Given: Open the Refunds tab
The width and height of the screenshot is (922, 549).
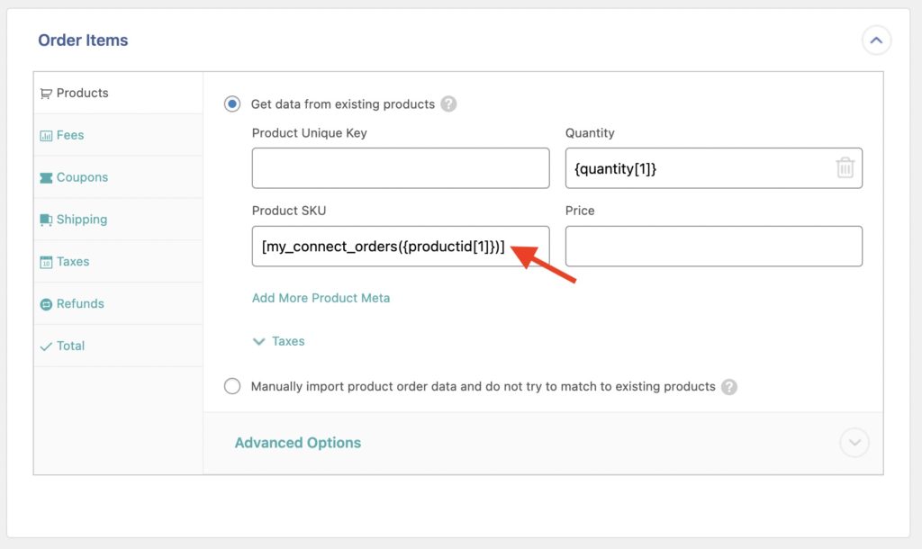Looking at the screenshot, I should (79, 303).
